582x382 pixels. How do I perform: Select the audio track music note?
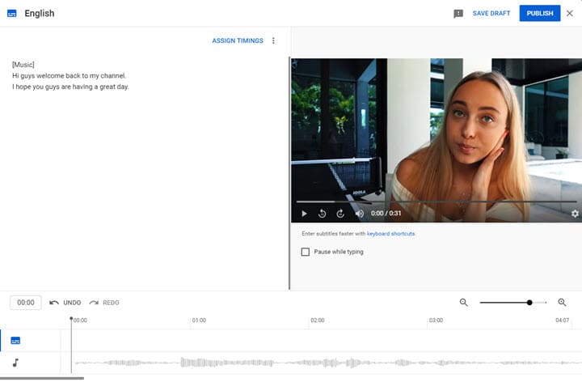pyautogui.click(x=15, y=363)
